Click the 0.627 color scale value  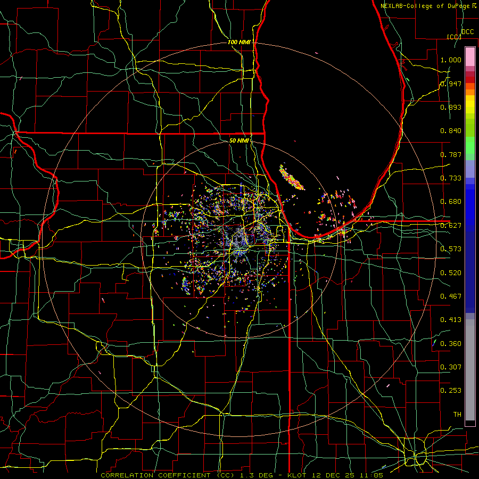point(451,226)
